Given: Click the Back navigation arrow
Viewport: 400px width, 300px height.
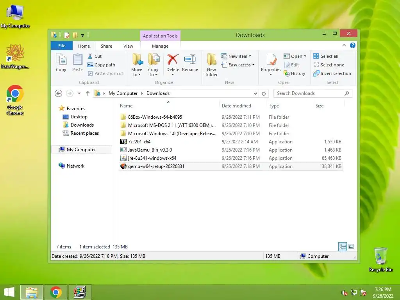Looking at the screenshot, I should pyautogui.click(x=59, y=93).
